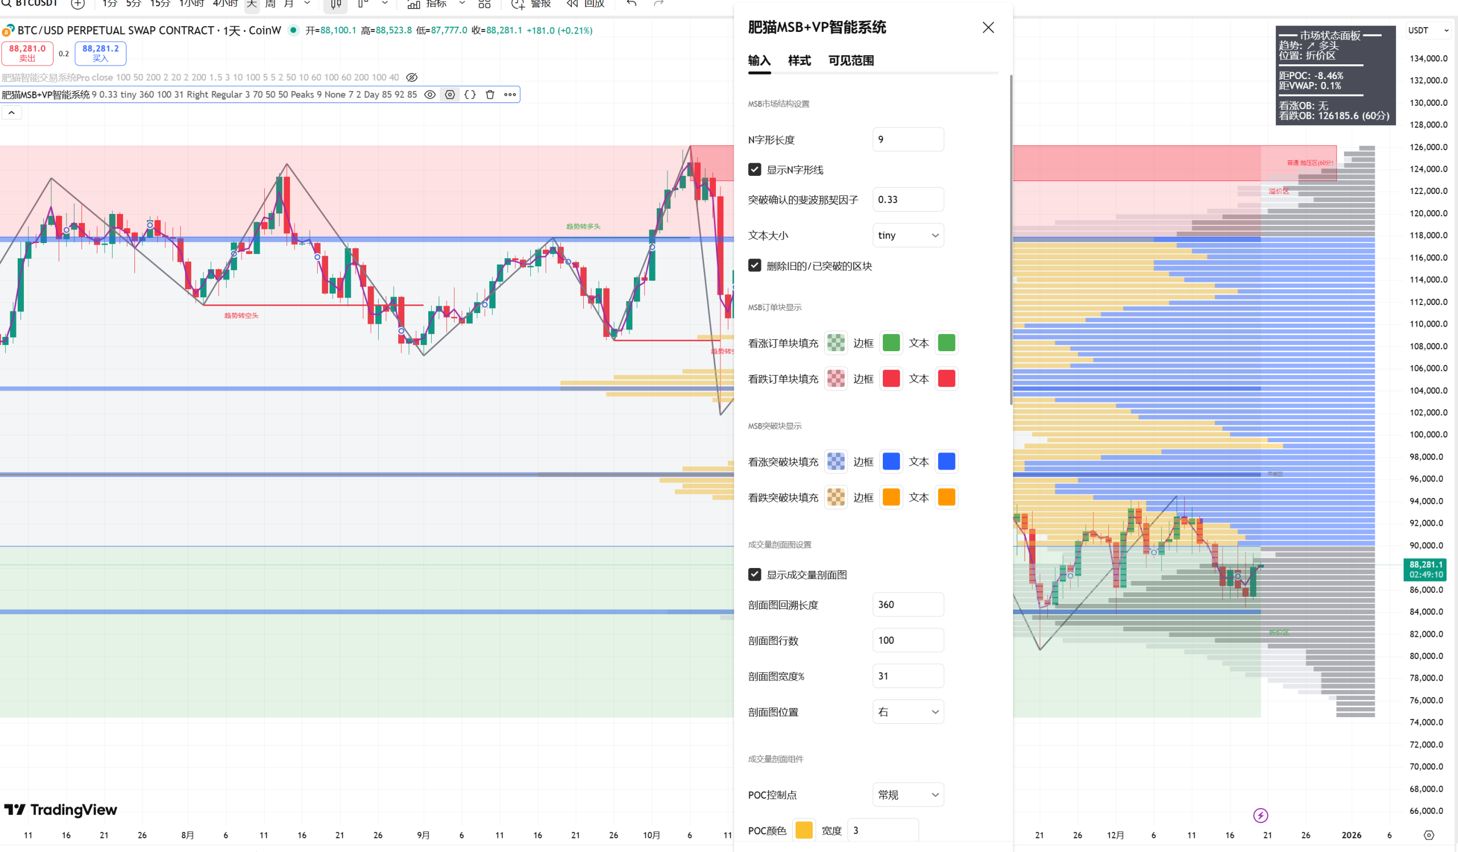The width and height of the screenshot is (1458, 852).
Task: Expand the indicator favorites dropdown arrow
Action: (462, 4)
